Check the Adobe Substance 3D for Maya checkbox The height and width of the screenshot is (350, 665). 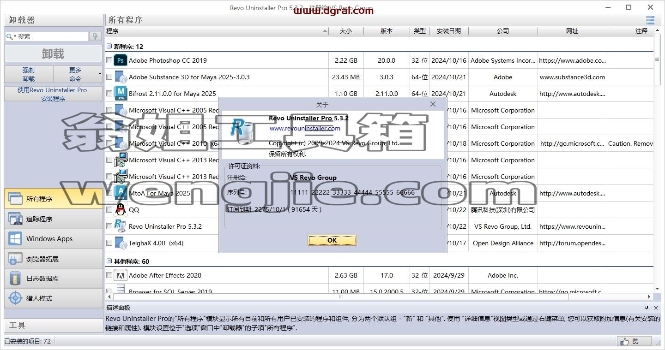109,77
